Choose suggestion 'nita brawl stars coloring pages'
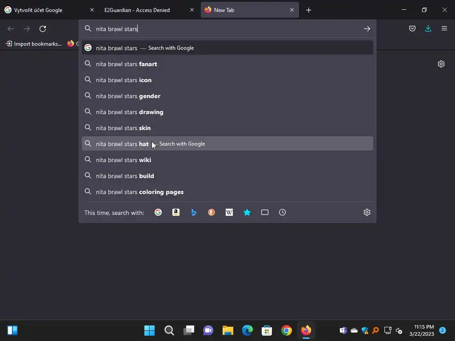This screenshot has width=455, height=341. coord(227,192)
